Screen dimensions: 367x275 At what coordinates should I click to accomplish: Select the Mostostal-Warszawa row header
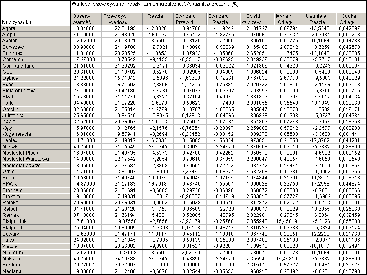pyautogui.click(x=35, y=159)
